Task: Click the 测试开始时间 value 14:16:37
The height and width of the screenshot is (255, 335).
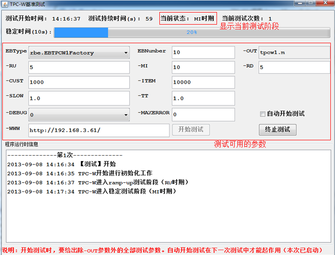Action: pyautogui.click(x=66, y=19)
